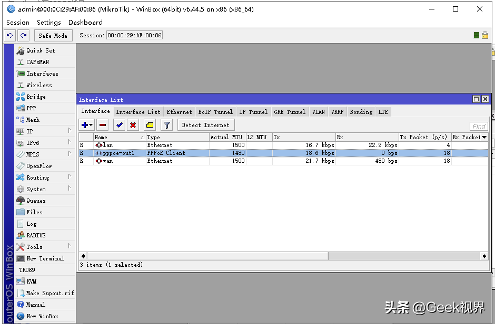Sort by the Name column header
Screen dimensions: 495x324
coord(120,137)
